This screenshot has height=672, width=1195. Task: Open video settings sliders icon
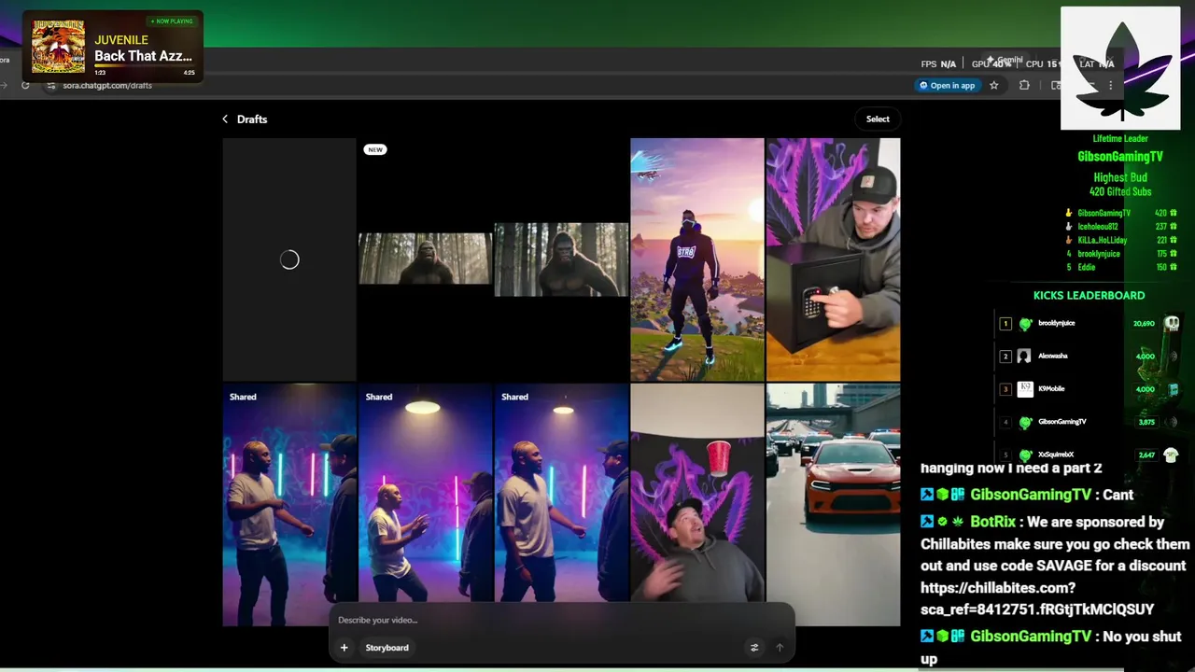[x=754, y=648]
